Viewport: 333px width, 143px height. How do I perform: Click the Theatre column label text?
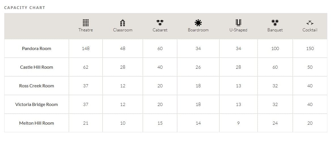pos(86,30)
